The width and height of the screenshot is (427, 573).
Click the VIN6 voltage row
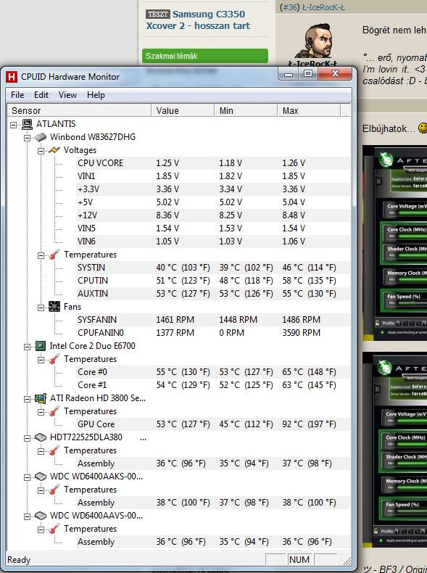(212, 242)
